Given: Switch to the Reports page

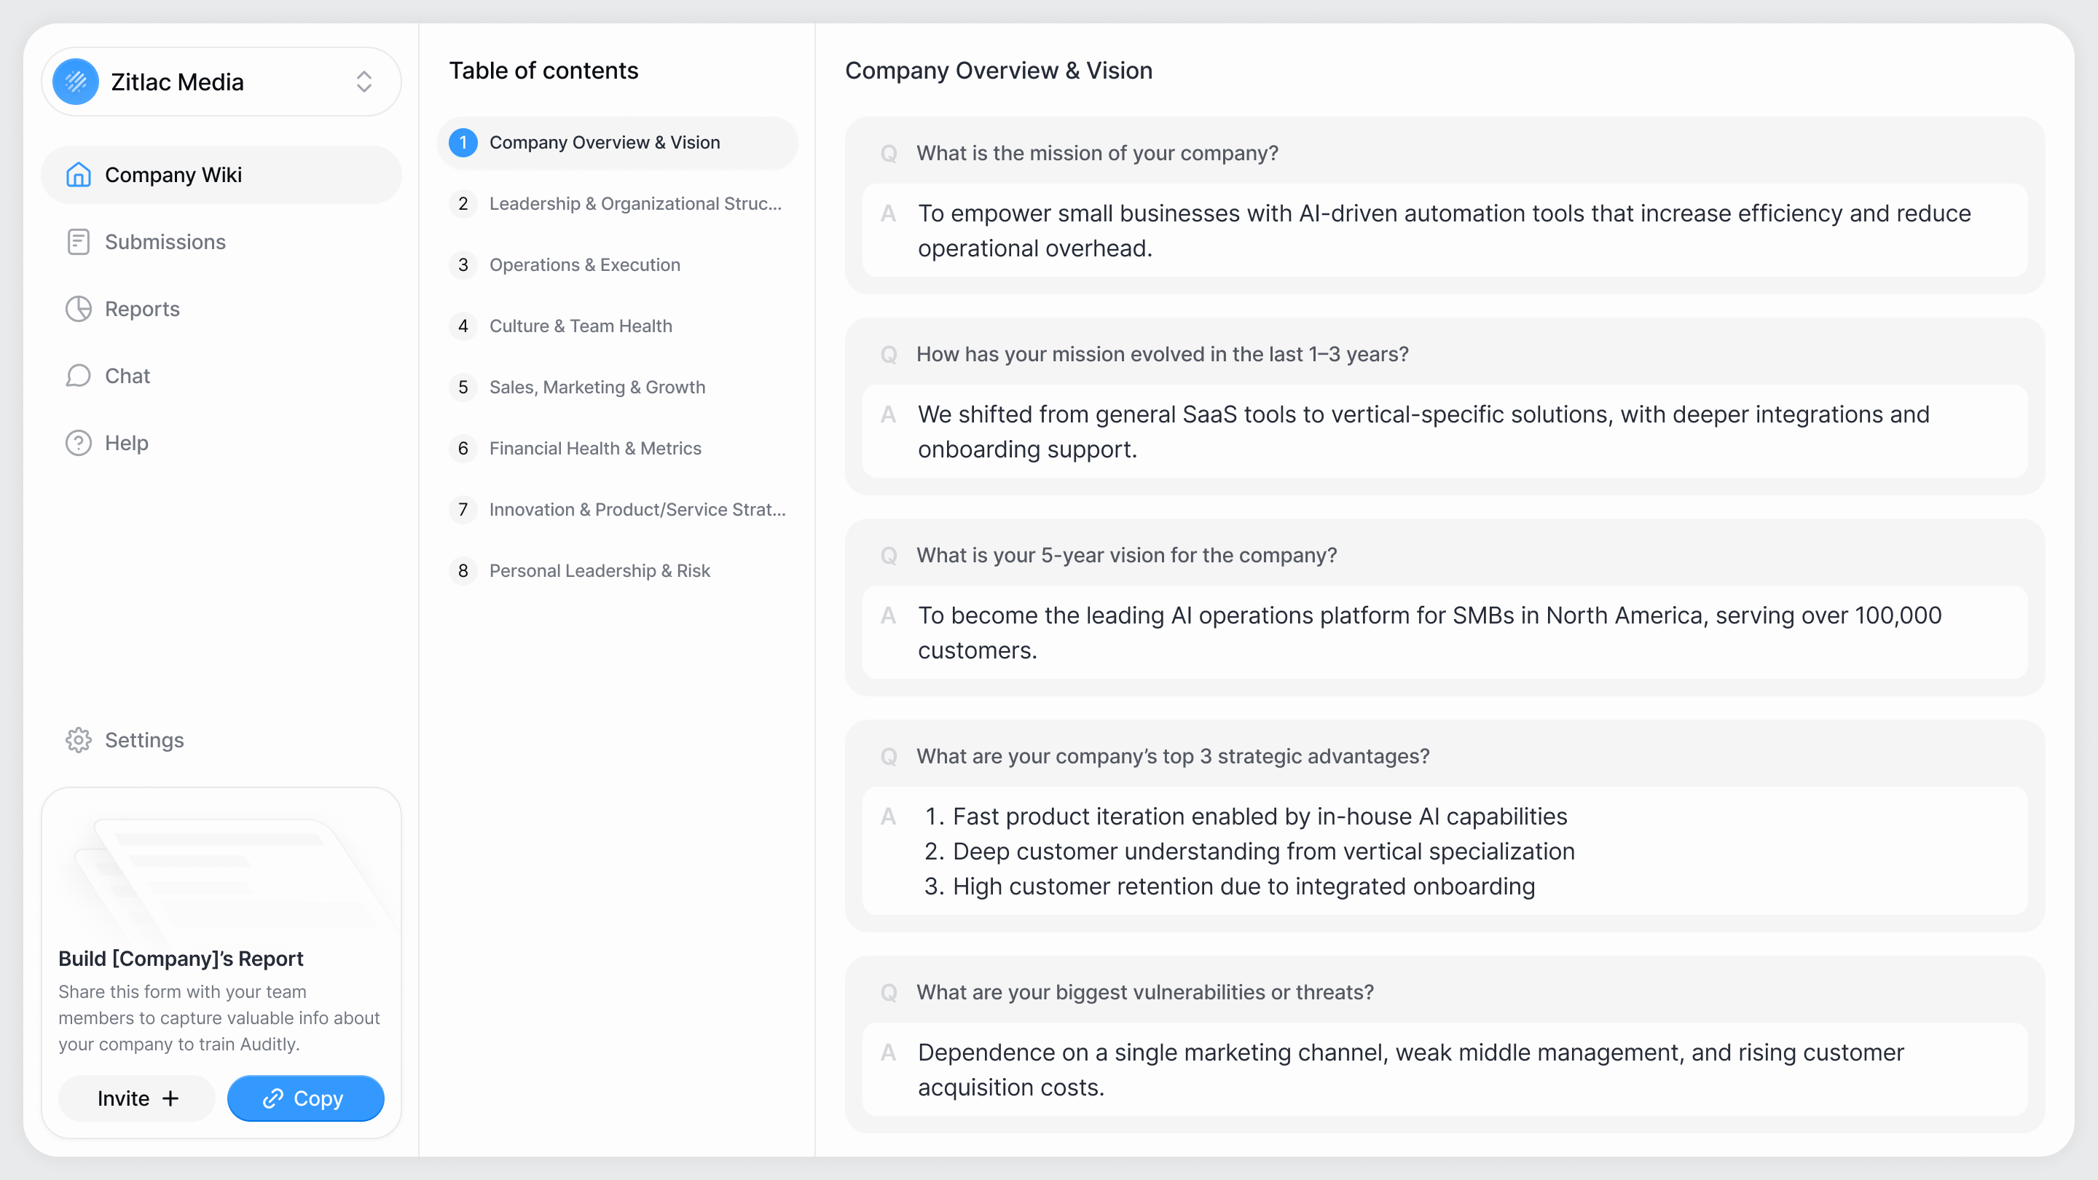Looking at the screenshot, I should (x=142, y=309).
